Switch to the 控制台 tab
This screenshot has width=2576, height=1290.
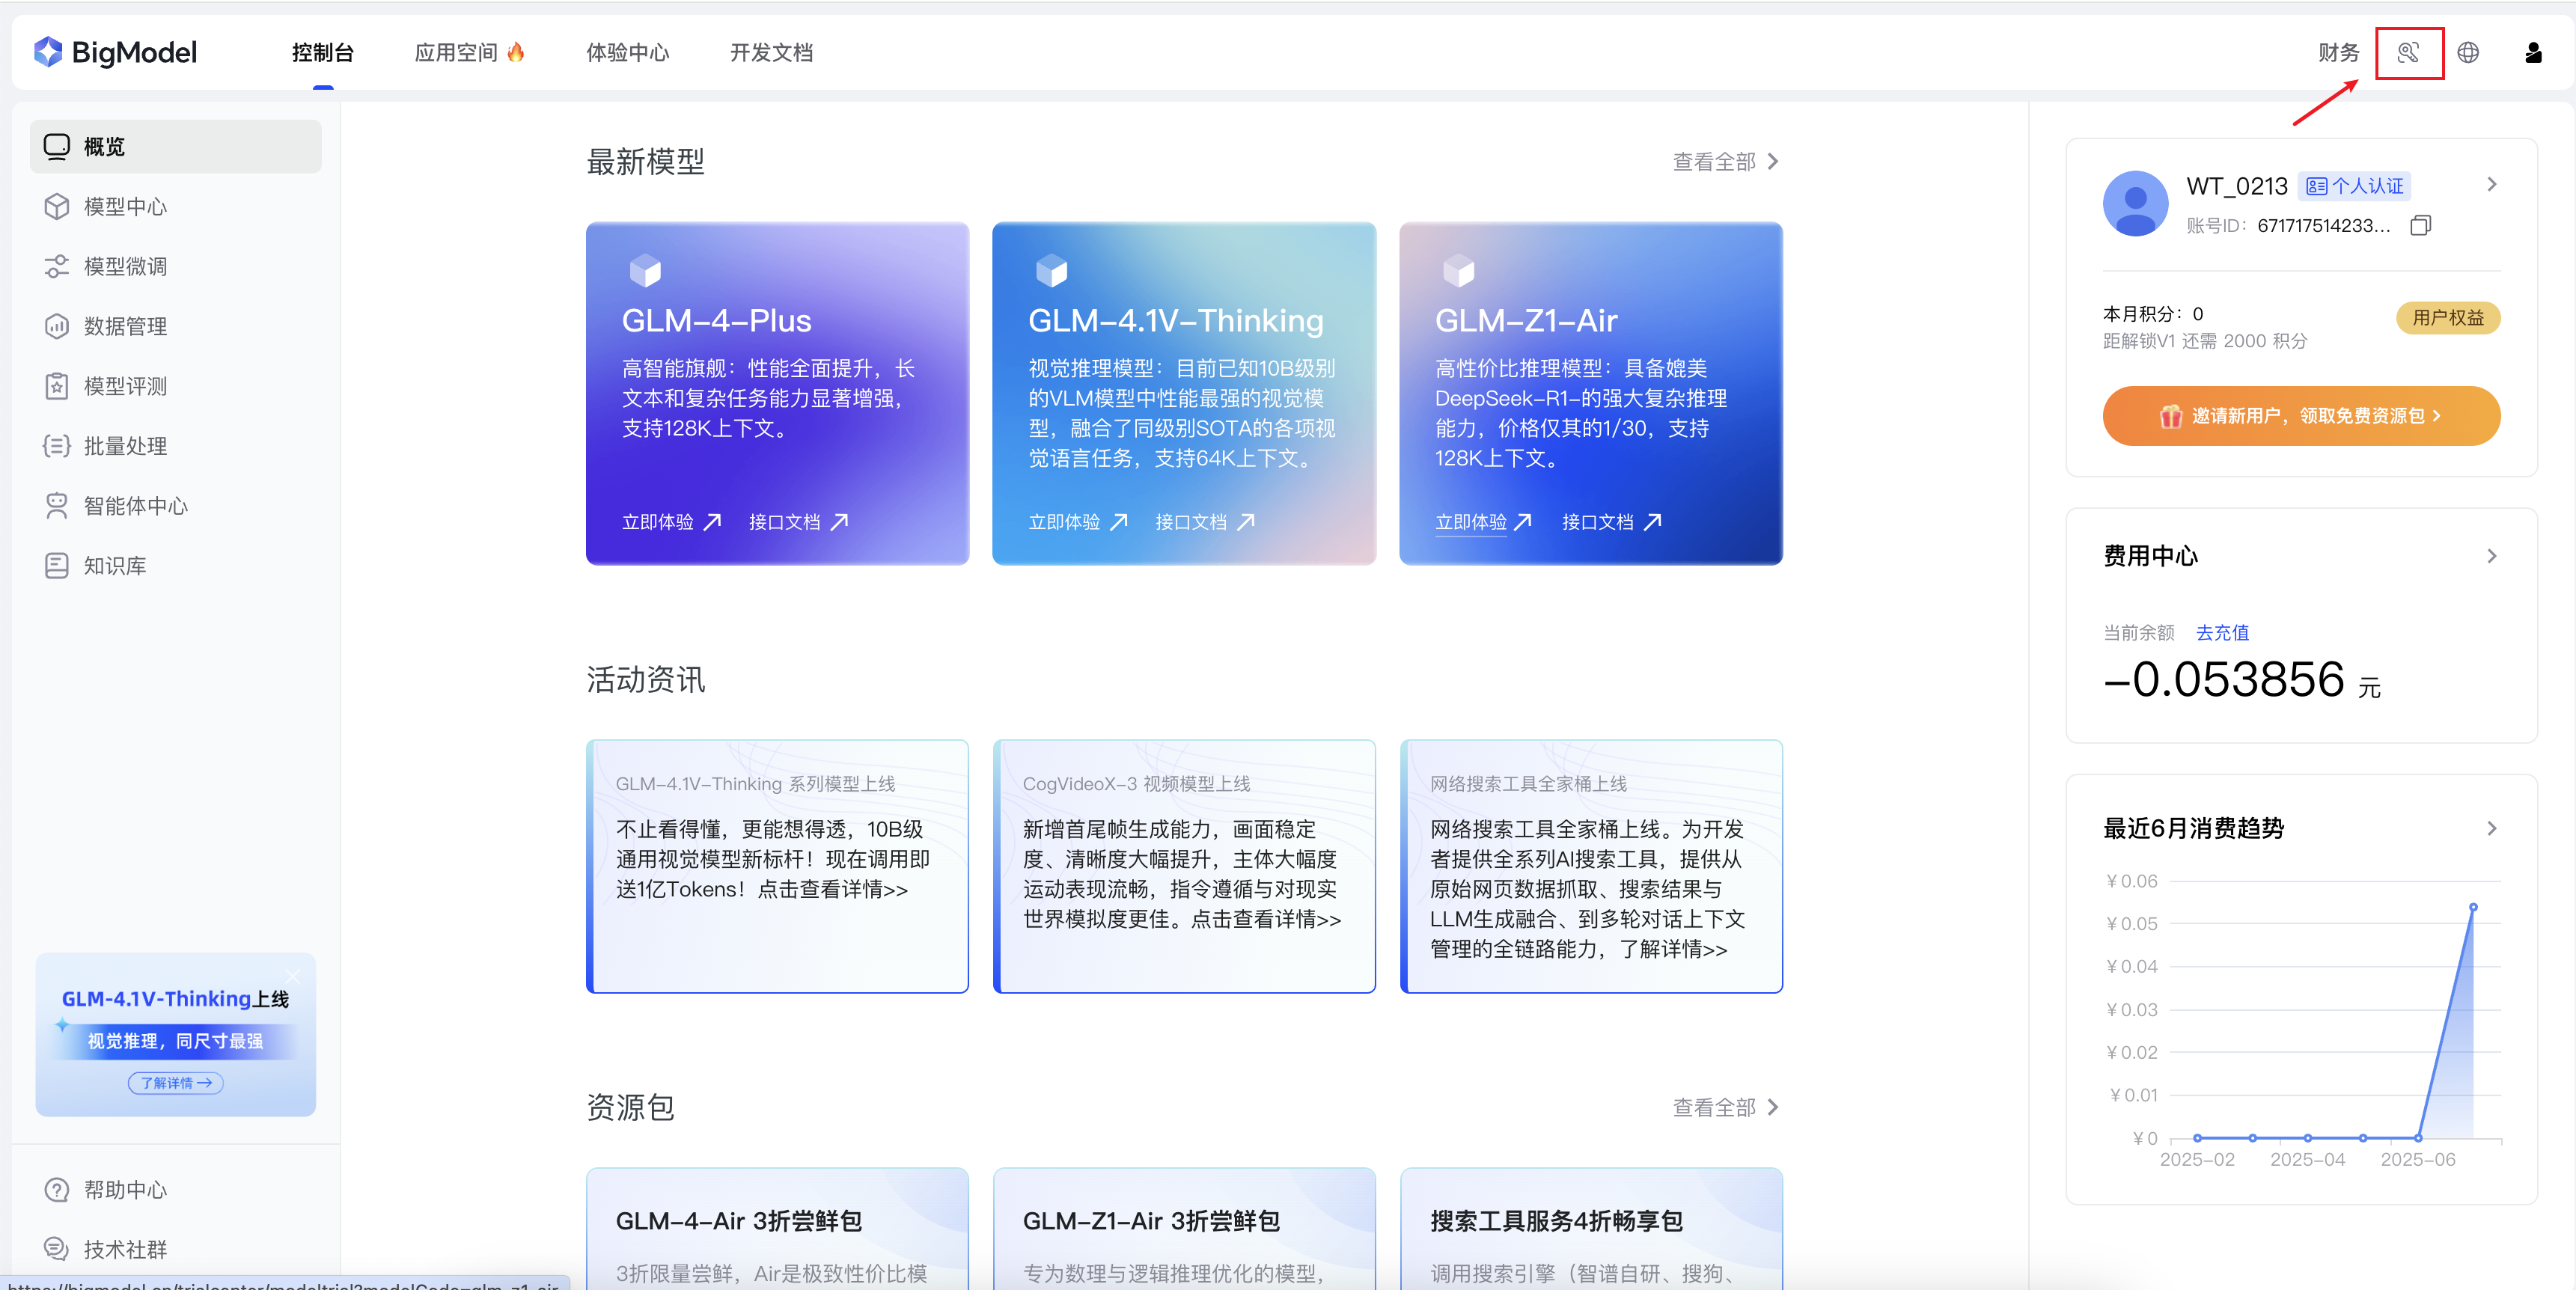(x=322, y=52)
